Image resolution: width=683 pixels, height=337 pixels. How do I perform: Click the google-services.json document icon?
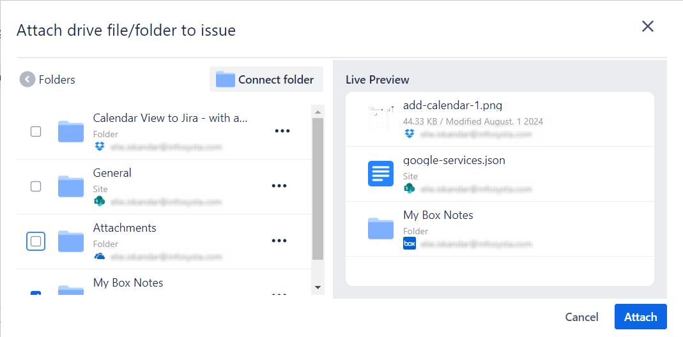pos(381,174)
